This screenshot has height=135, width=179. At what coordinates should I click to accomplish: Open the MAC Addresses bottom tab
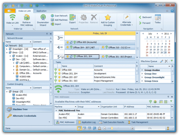pyautogui.click(x=65, y=122)
